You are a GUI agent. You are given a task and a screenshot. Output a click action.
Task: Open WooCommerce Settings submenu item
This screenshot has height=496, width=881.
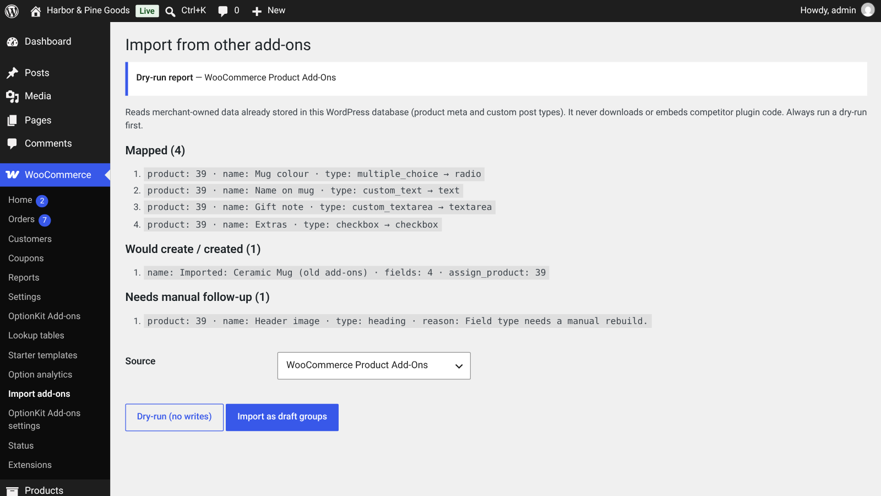coord(24,297)
